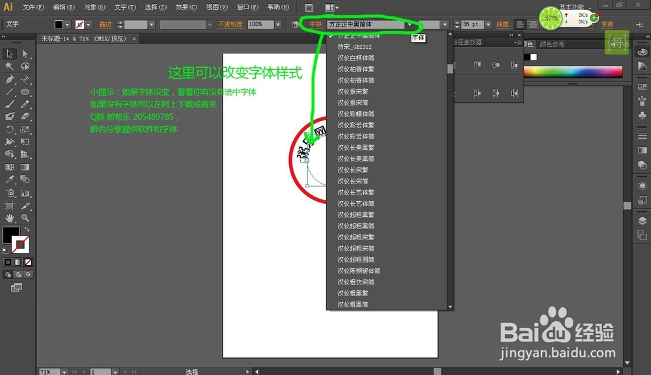Image resolution: width=651 pixels, height=375 pixels.
Task: Select the Zoom magnifier tool
Action: [x=25, y=218]
